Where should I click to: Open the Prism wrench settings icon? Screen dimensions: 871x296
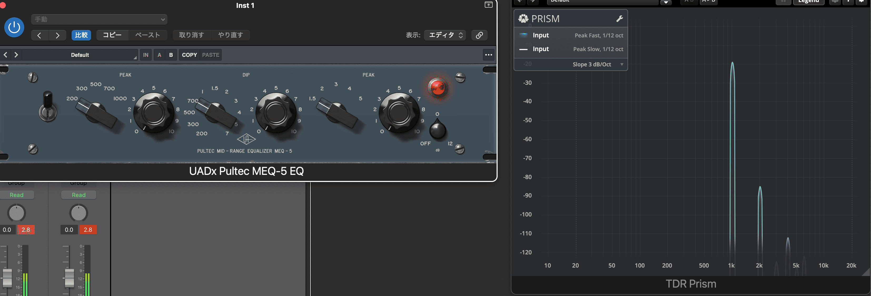pyautogui.click(x=620, y=19)
